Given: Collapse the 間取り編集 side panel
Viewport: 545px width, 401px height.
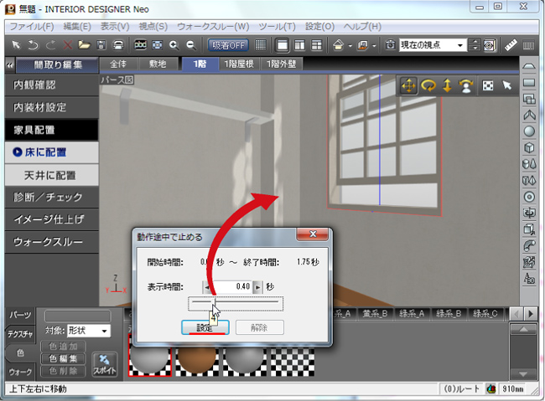Looking at the screenshot, I should coord(9,64).
